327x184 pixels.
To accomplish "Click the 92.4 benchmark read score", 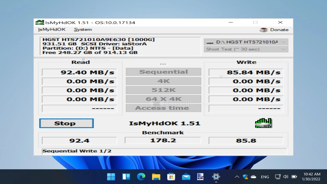I will point(79,141).
